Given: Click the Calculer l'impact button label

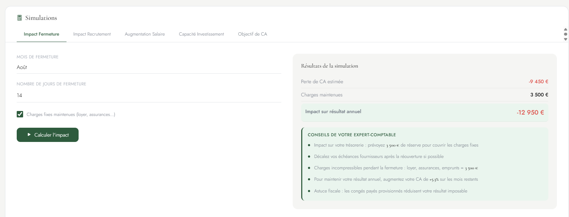Looking at the screenshot, I should (52, 135).
